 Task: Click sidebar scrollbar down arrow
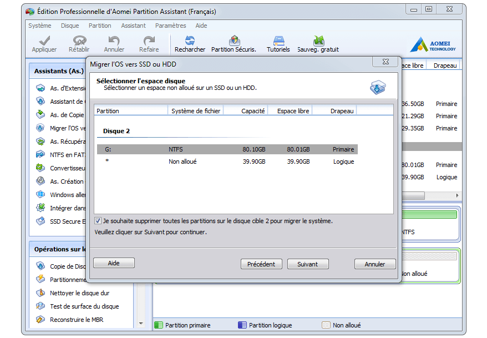(140, 323)
